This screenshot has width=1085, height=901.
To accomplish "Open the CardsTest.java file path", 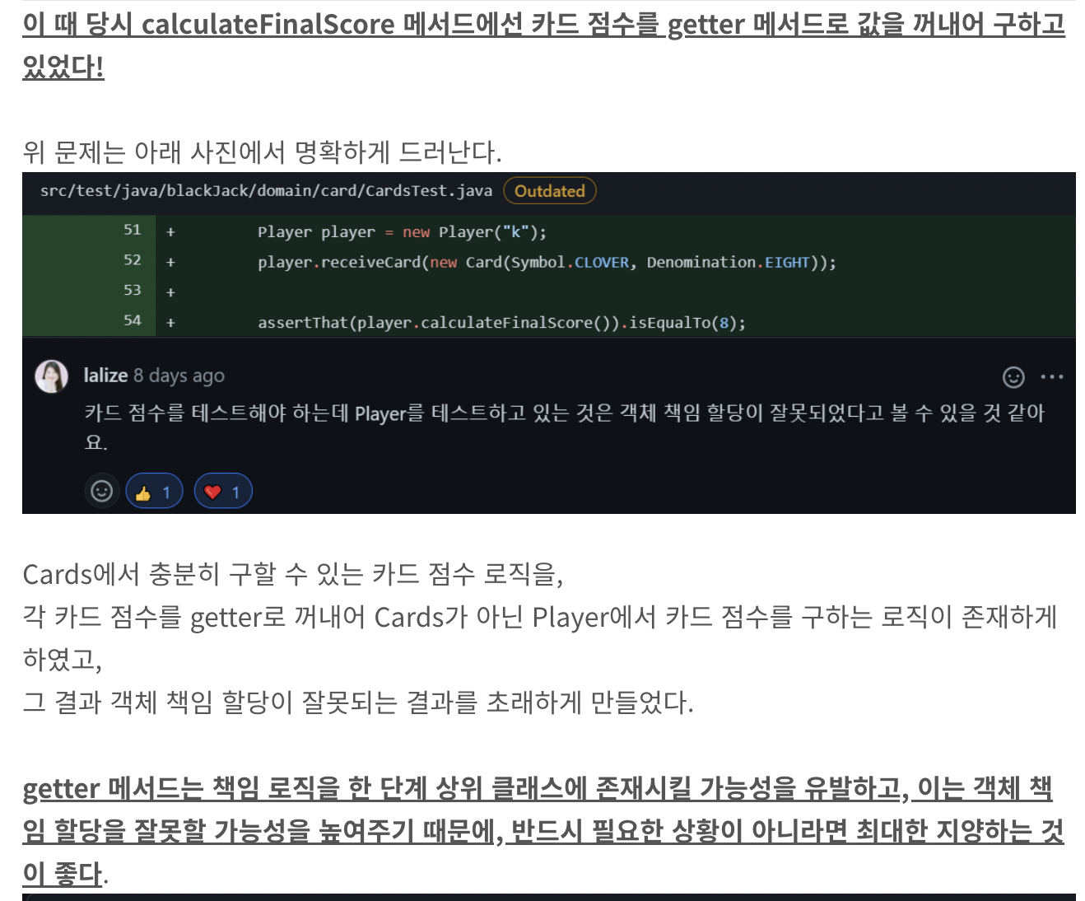I will (266, 191).
